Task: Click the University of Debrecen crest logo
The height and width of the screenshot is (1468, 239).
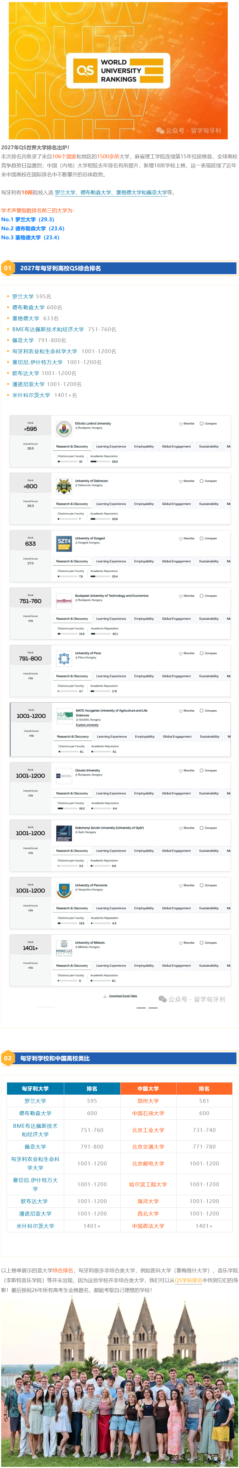Action: pos(64,486)
